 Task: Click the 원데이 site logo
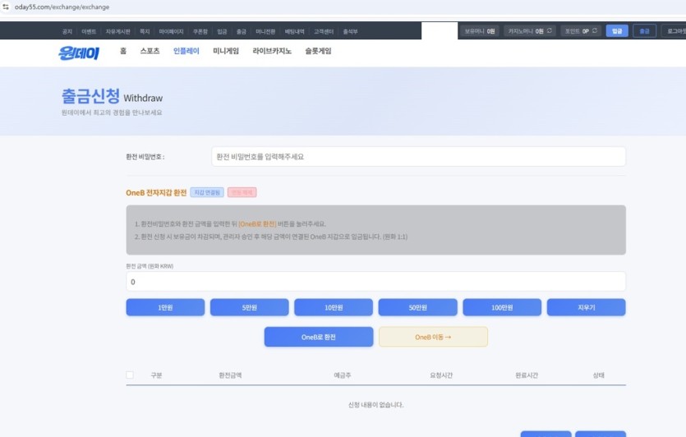coord(79,53)
